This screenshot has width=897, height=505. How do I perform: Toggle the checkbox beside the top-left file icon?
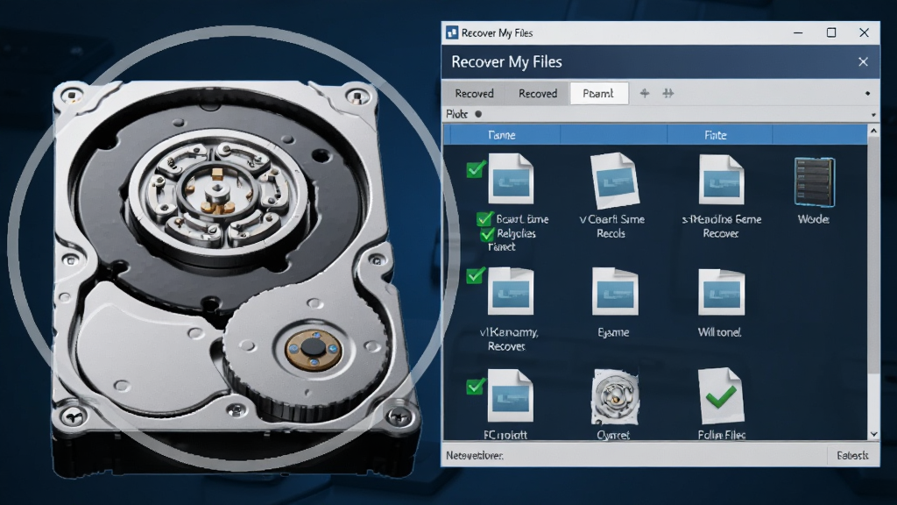[x=476, y=168]
